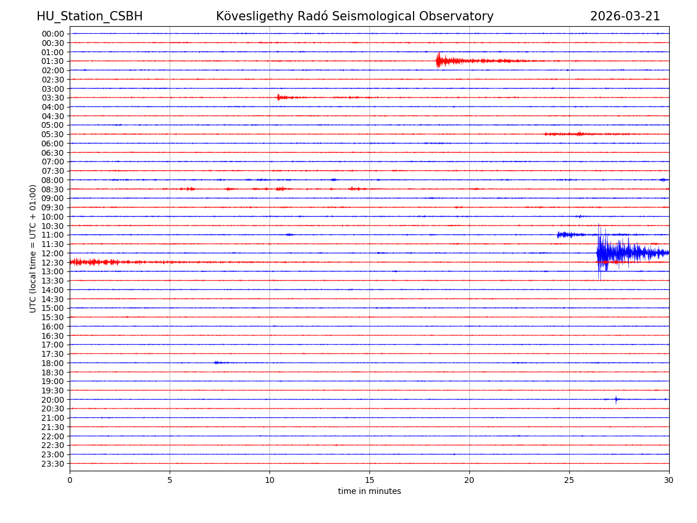Viewport: 697px width, 523px height.
Task: Click the red wavetrain starting the 12:30 trace
Action: [x=87, y=262]
